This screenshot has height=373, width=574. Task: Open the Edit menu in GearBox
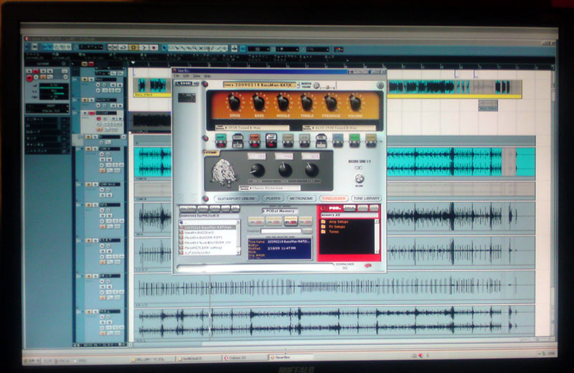click(186, 76)
